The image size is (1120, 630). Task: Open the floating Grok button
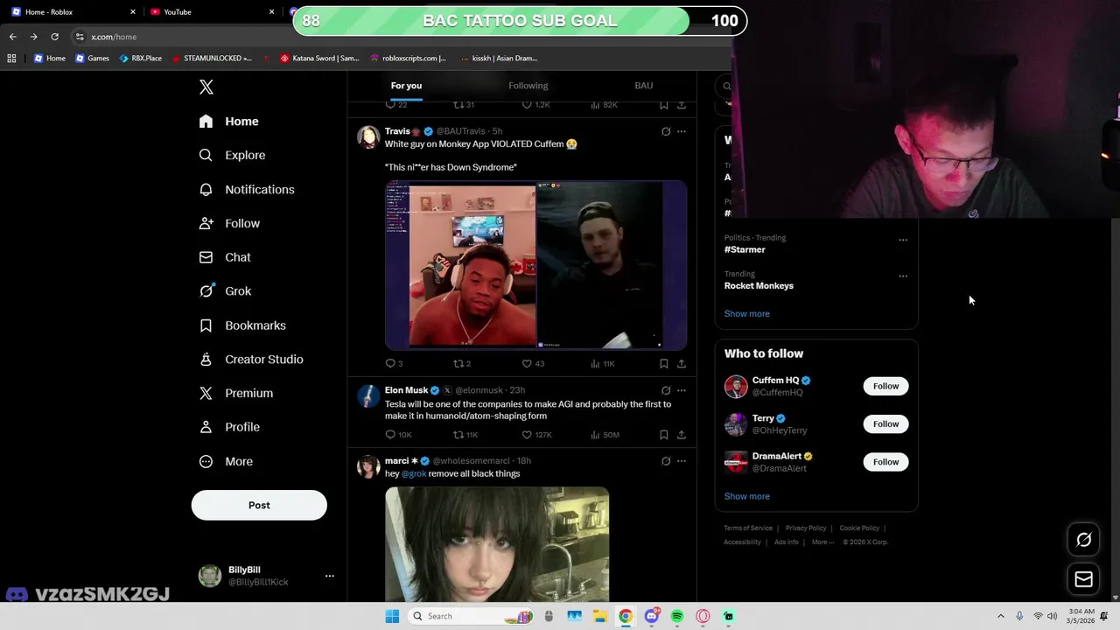(1083, 540)
